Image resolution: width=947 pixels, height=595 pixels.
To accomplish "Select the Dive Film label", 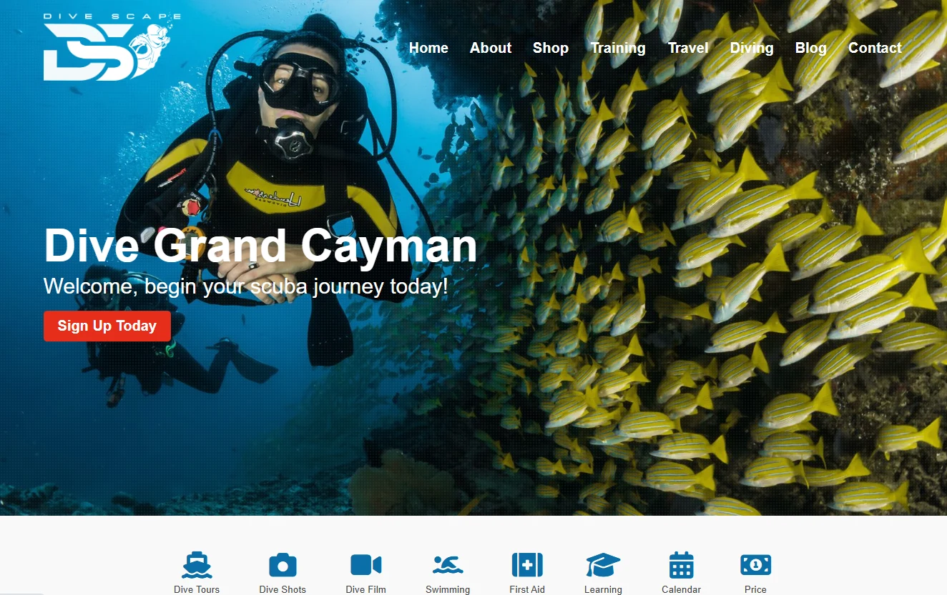I will [x=365, y=589].
